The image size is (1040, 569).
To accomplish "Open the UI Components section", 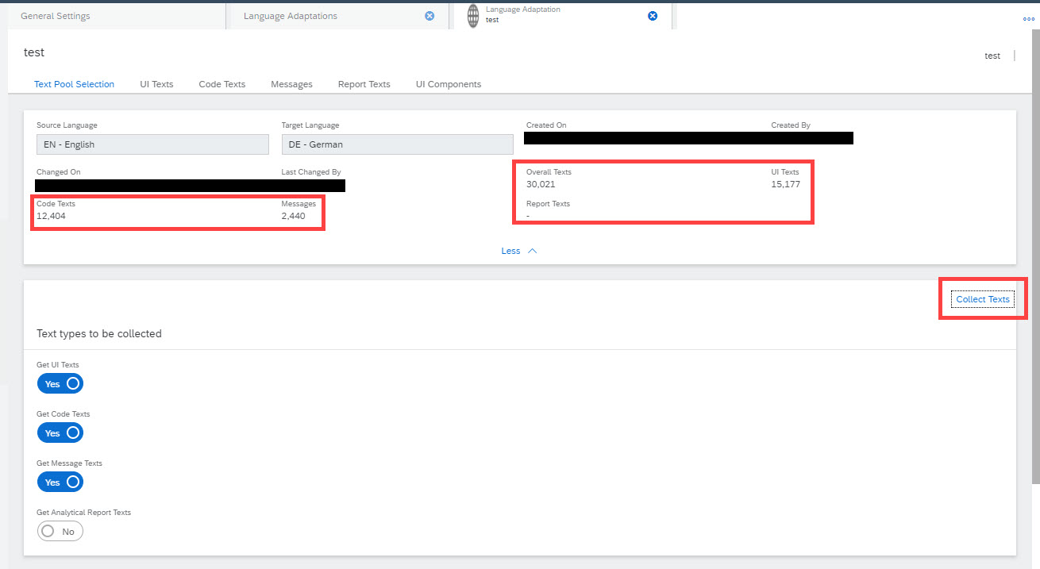I will click(449, 84).
